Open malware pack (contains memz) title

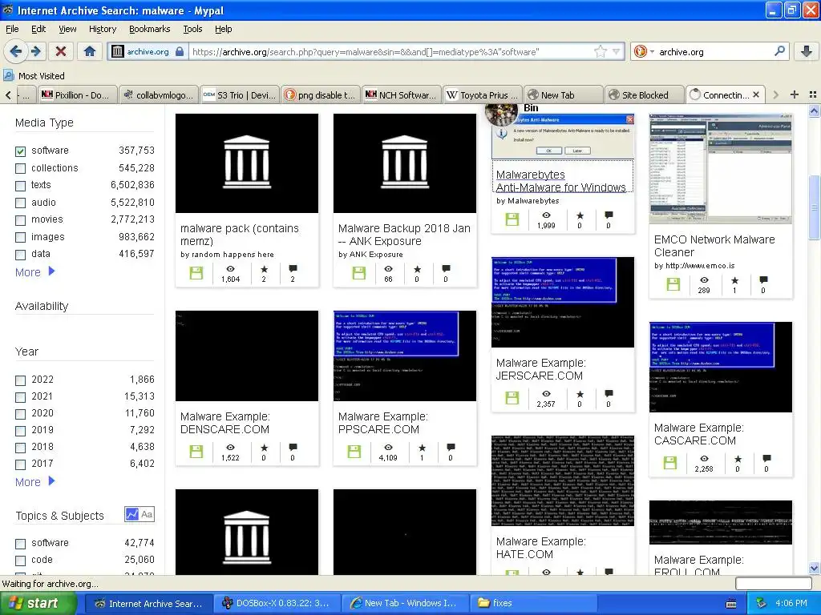tap(240, 235)
